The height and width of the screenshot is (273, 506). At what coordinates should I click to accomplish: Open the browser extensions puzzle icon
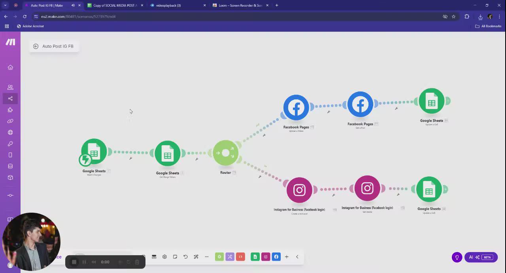pos(467,17)
